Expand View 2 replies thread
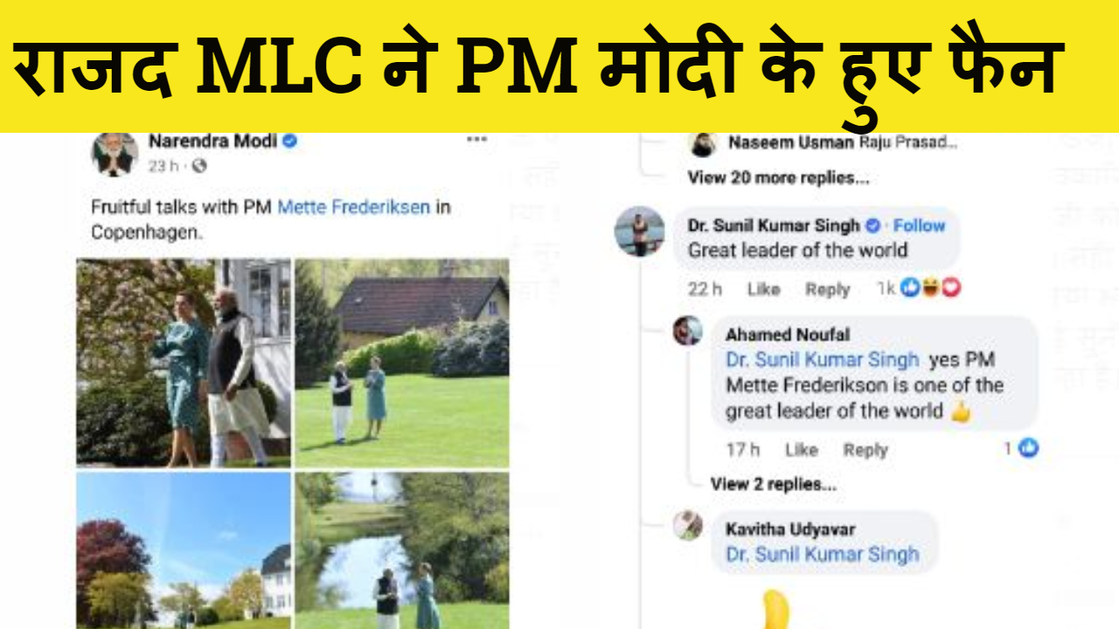The height and width of the screenshot is (629, 1119). point(774,483)
